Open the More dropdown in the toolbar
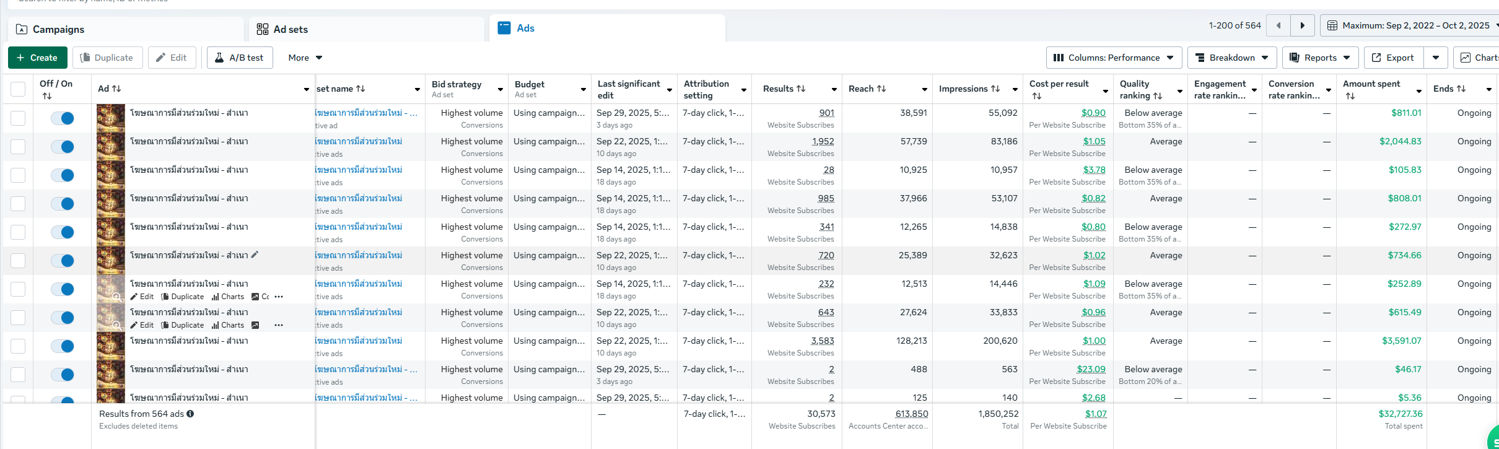 click(x=305, y=58)
